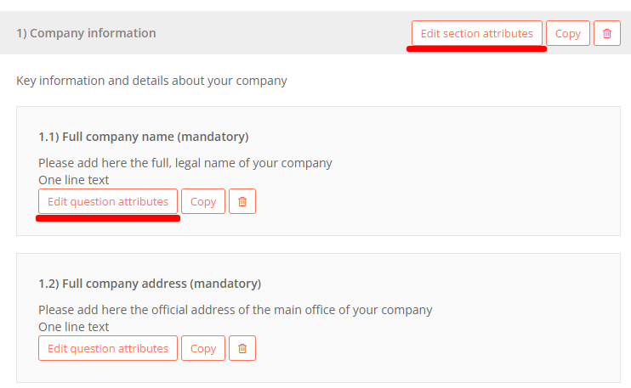The image size is (631, 388).
Task: Open Edit section attributes for Company information
Action: coord(477,33)
